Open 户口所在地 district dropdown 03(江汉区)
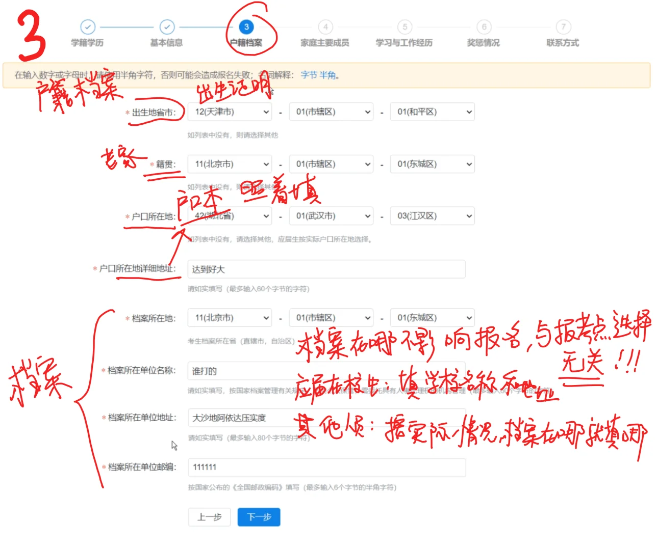The width and height of the screenshot is (657, 550). click(x=433, y=216)
